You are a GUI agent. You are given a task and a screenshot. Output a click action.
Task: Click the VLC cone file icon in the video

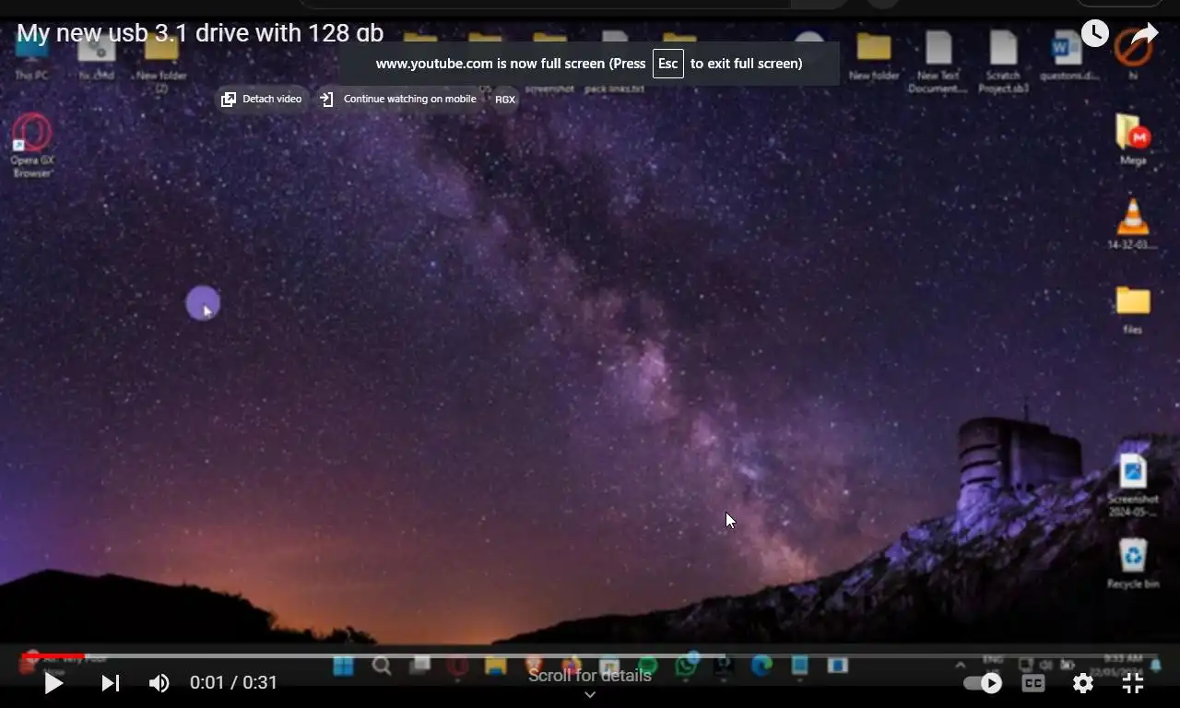(1133, 224)
